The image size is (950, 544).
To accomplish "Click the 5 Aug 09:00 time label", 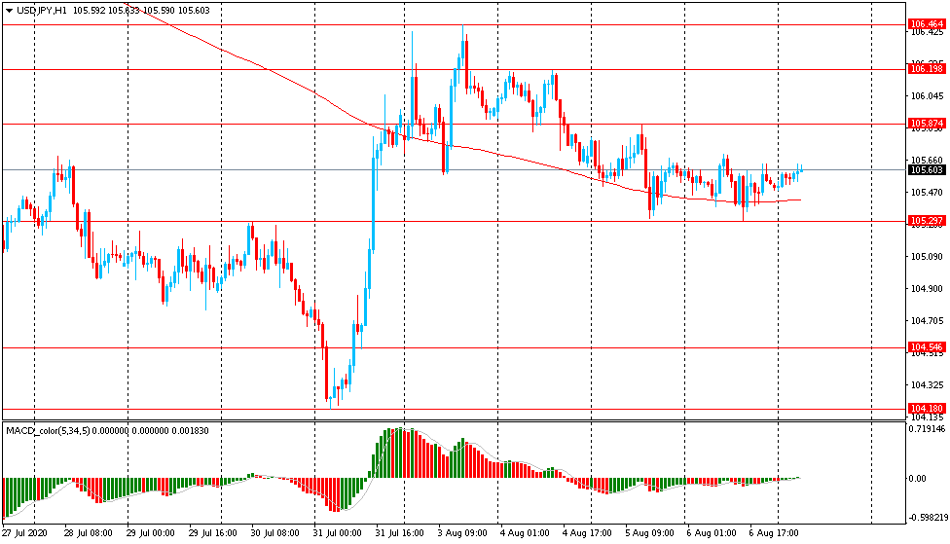I will point(649,533).
